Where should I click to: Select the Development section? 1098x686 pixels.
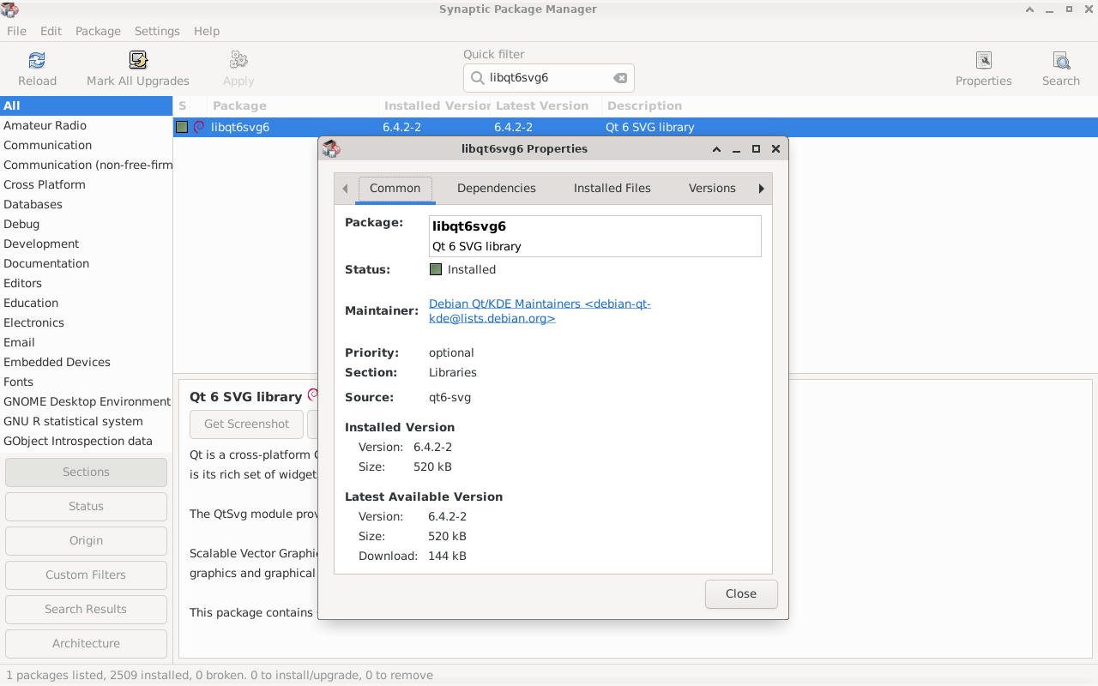point(86,244)
